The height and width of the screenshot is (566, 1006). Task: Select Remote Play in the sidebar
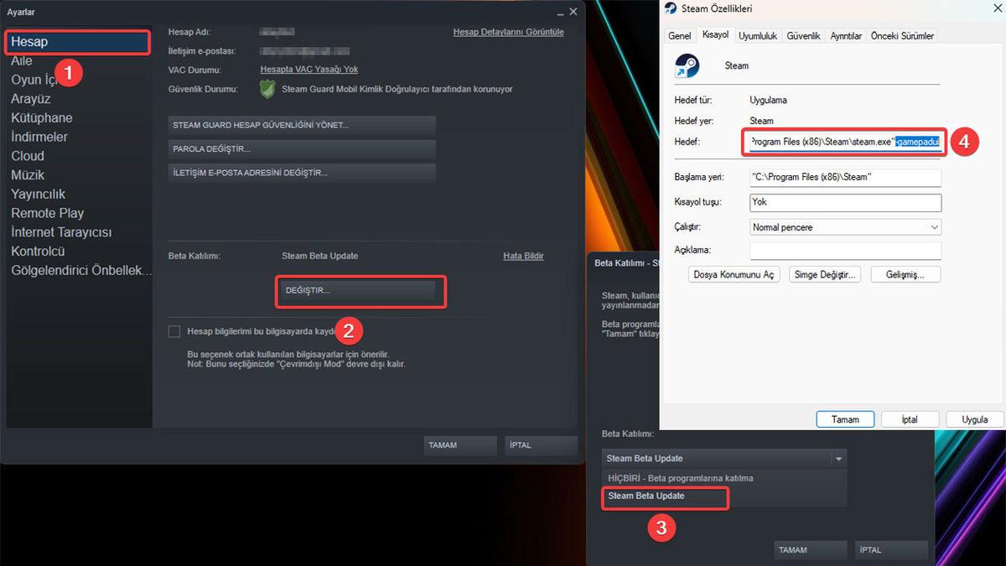pos(48,213)
